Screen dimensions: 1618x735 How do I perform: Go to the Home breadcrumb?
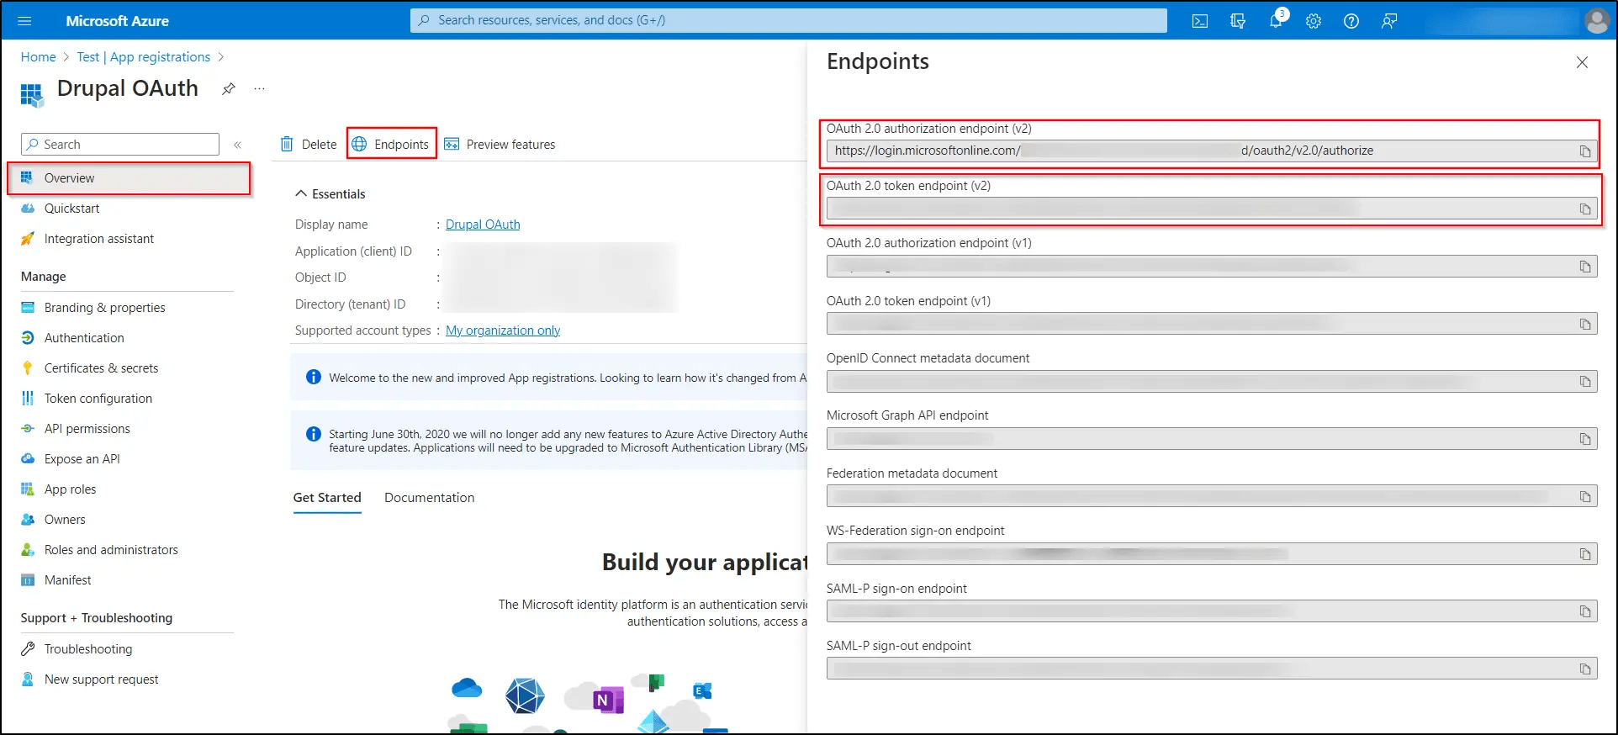click(x=38, y=57)
